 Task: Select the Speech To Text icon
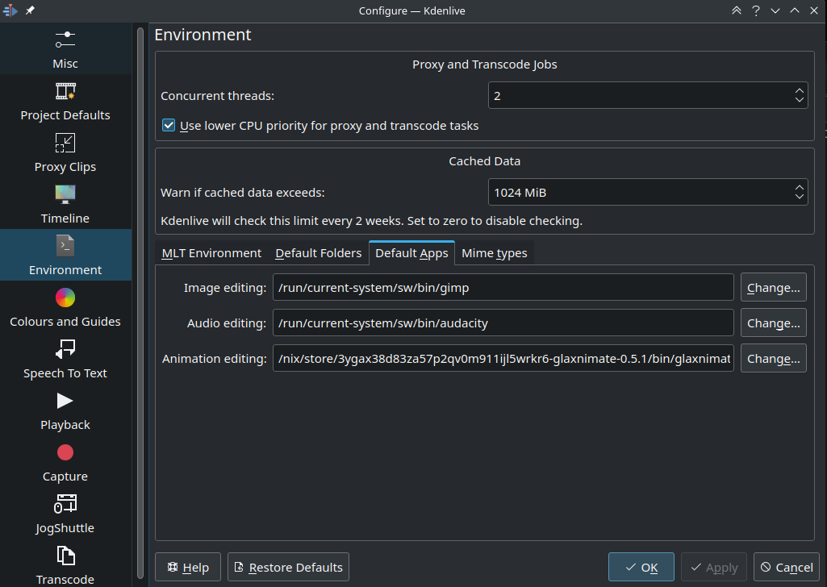65,358
